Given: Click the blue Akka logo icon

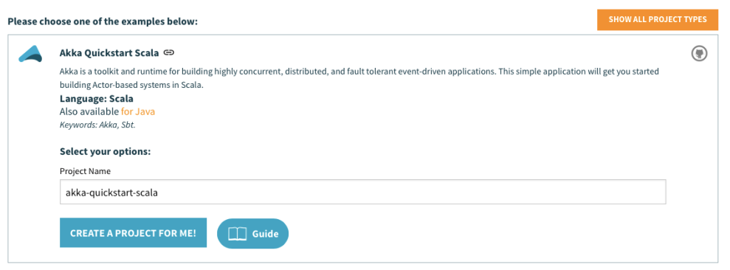Looking at the screenshot, I should point(31,54).
